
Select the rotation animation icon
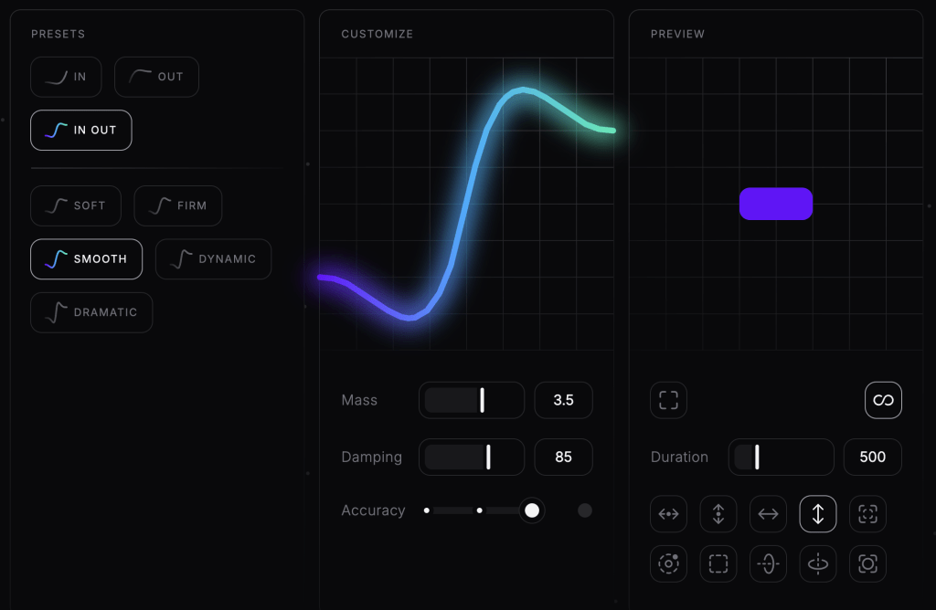point(668,563)
